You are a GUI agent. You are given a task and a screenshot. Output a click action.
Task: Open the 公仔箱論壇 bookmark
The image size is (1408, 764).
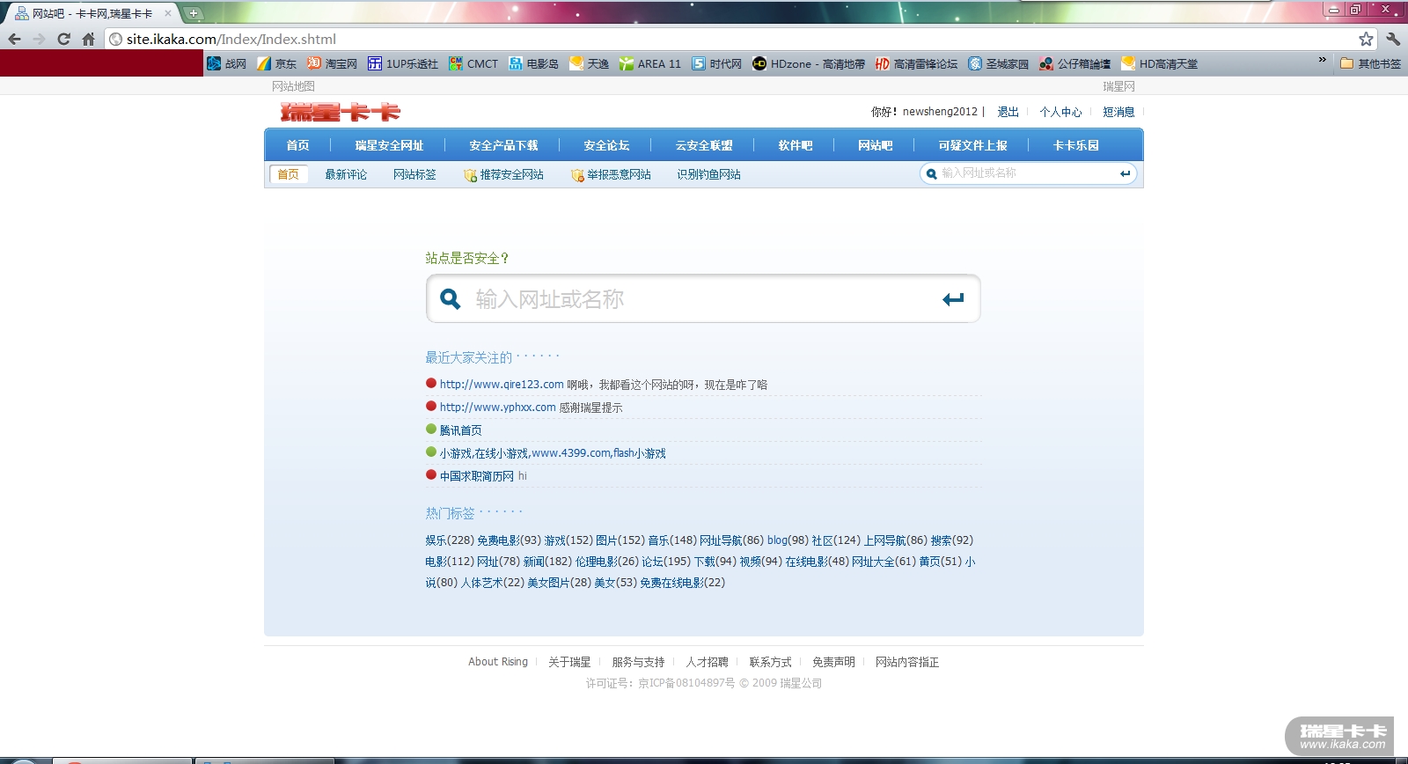(x=1075, y=63)
